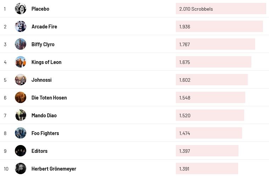Image resolution: width=269 pixels, height=177 pixels.
Task: Click the 1.936 scrobble count bar
Action: tap(219, 26)
